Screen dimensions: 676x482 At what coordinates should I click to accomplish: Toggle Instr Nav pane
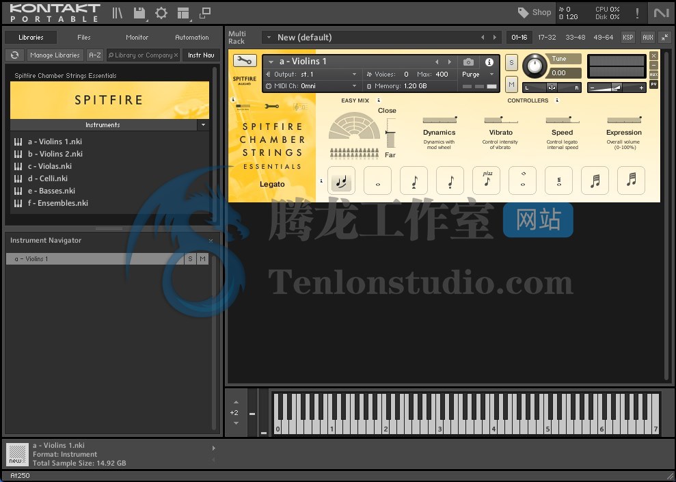201,55
